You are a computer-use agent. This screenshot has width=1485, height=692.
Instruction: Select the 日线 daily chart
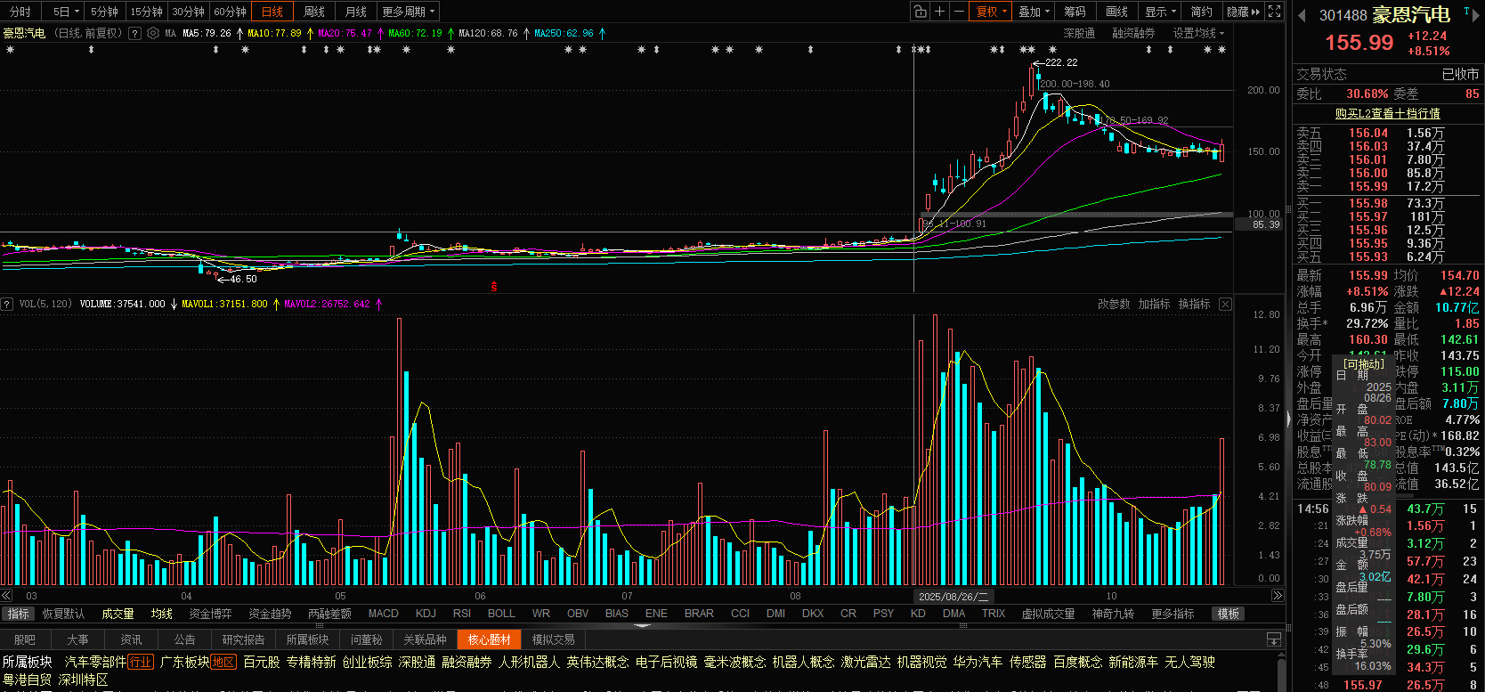coord(272,12)
